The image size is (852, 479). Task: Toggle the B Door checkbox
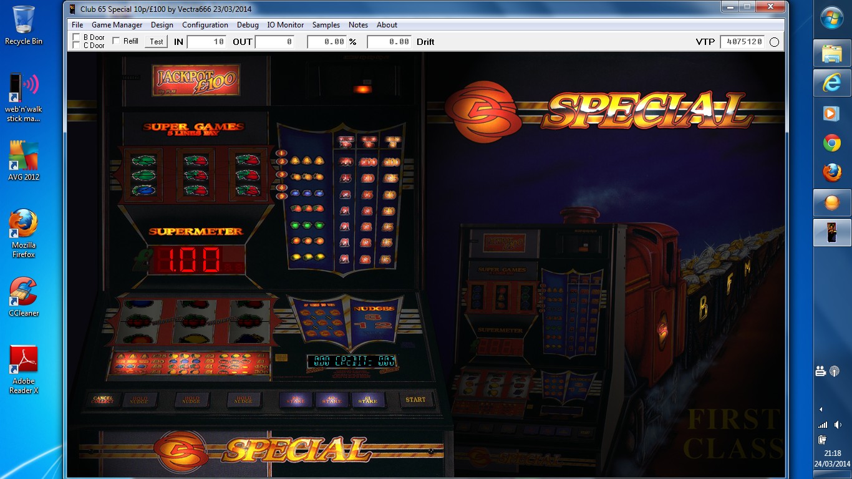click(x=77, y=37)
